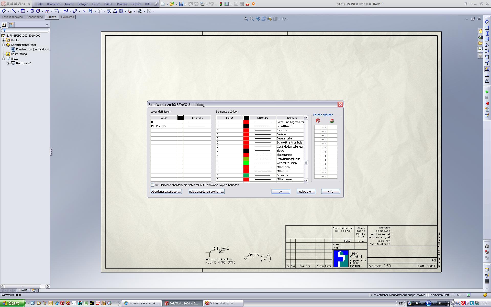
Task: Click DWG color icon in Farben abbilden
Action: 332,120
